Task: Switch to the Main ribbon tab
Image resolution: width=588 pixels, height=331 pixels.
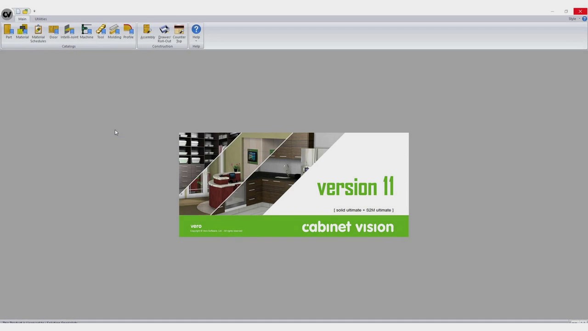Action: click(x=22, y=19)
